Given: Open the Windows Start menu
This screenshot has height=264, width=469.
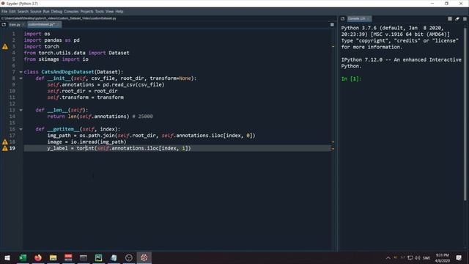Looking at the screenshot, I should (7, 257).
